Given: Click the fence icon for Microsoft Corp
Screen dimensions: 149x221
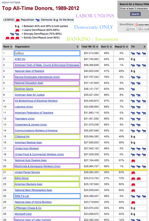Looking at the screenshot, I should point(133,214).
